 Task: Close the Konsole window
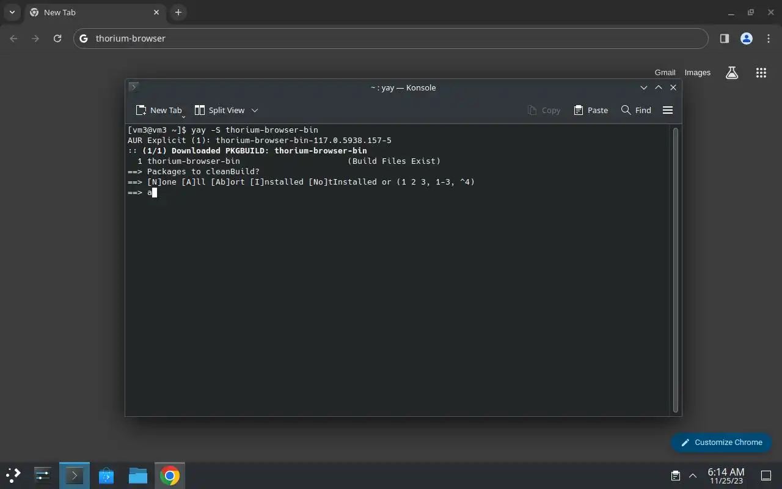[673, 87]
